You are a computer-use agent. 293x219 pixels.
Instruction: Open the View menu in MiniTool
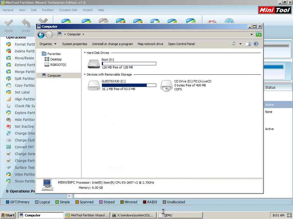click(x=22, y=10)
